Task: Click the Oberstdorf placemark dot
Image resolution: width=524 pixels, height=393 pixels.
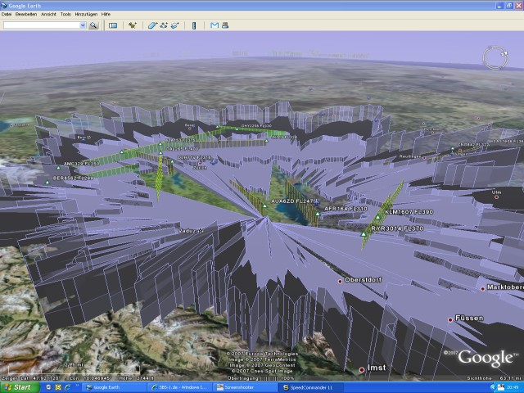Action: click(x=340, y=282)
